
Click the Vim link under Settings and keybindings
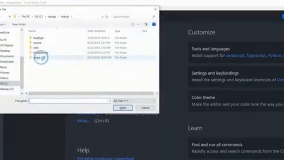click(280, 80)
